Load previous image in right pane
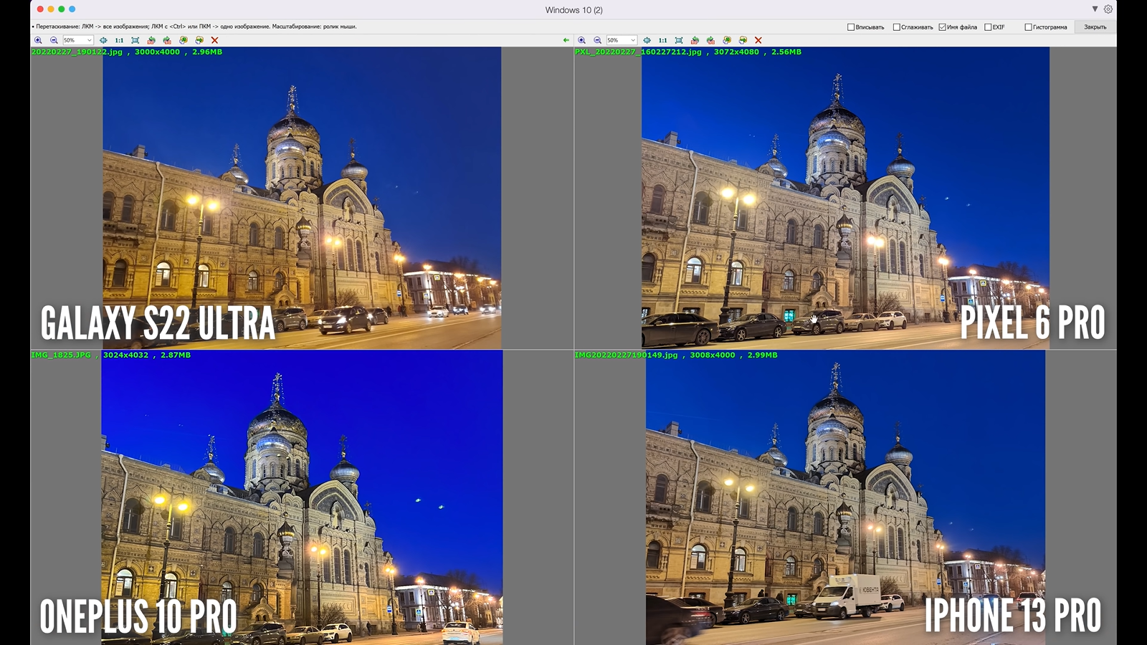The width and height of the screenshot is (1147, 645). (727, 40)
